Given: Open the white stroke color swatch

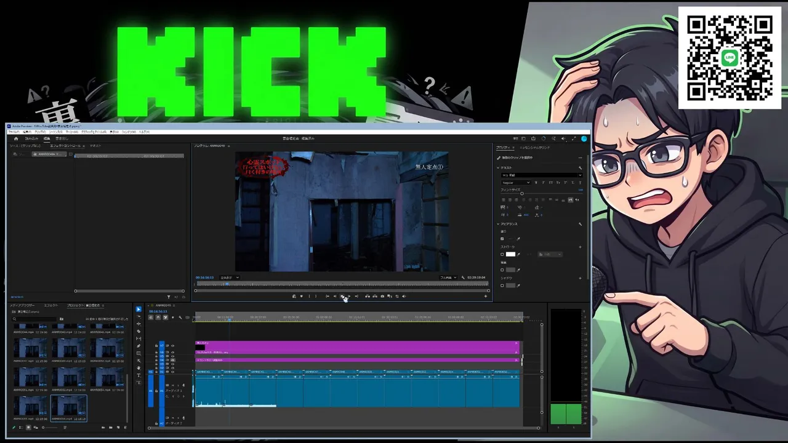Looking at the screenshot, I should pos(510,254).
